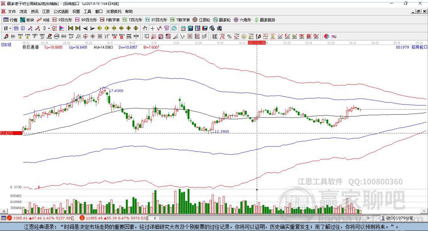This screenshot has width=428, height=231.
Task: Switch to K线 chart view
Action: click(43, 20)
